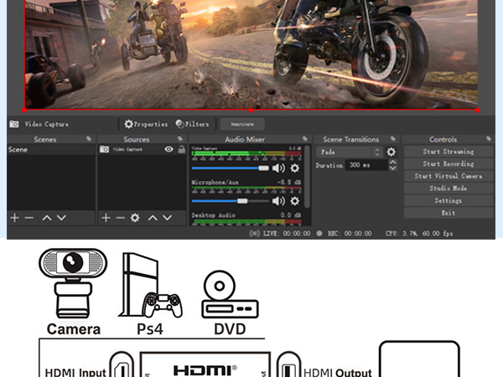Toggle Studio Mode

449,188
